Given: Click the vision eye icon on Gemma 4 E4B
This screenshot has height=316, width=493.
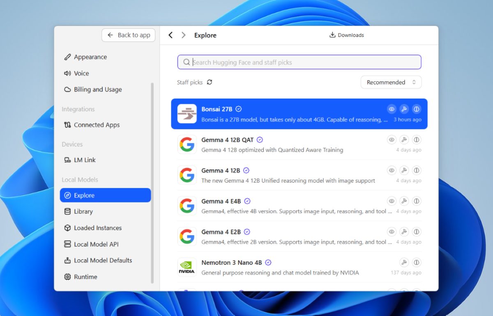Looking at the screenshot, I should click(x=392, y=201).
